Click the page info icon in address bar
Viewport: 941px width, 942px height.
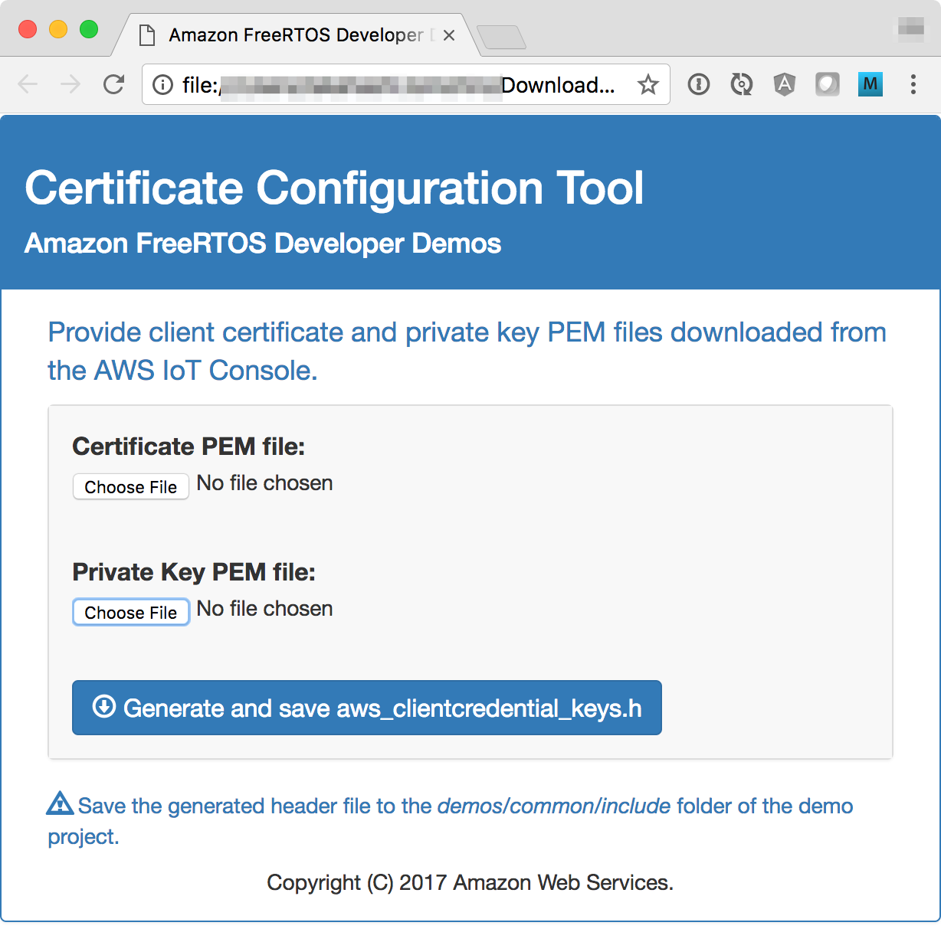(x=162, y=85)
